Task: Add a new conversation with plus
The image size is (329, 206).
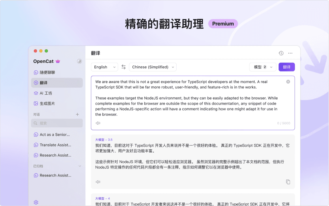Action: (77, 114)
